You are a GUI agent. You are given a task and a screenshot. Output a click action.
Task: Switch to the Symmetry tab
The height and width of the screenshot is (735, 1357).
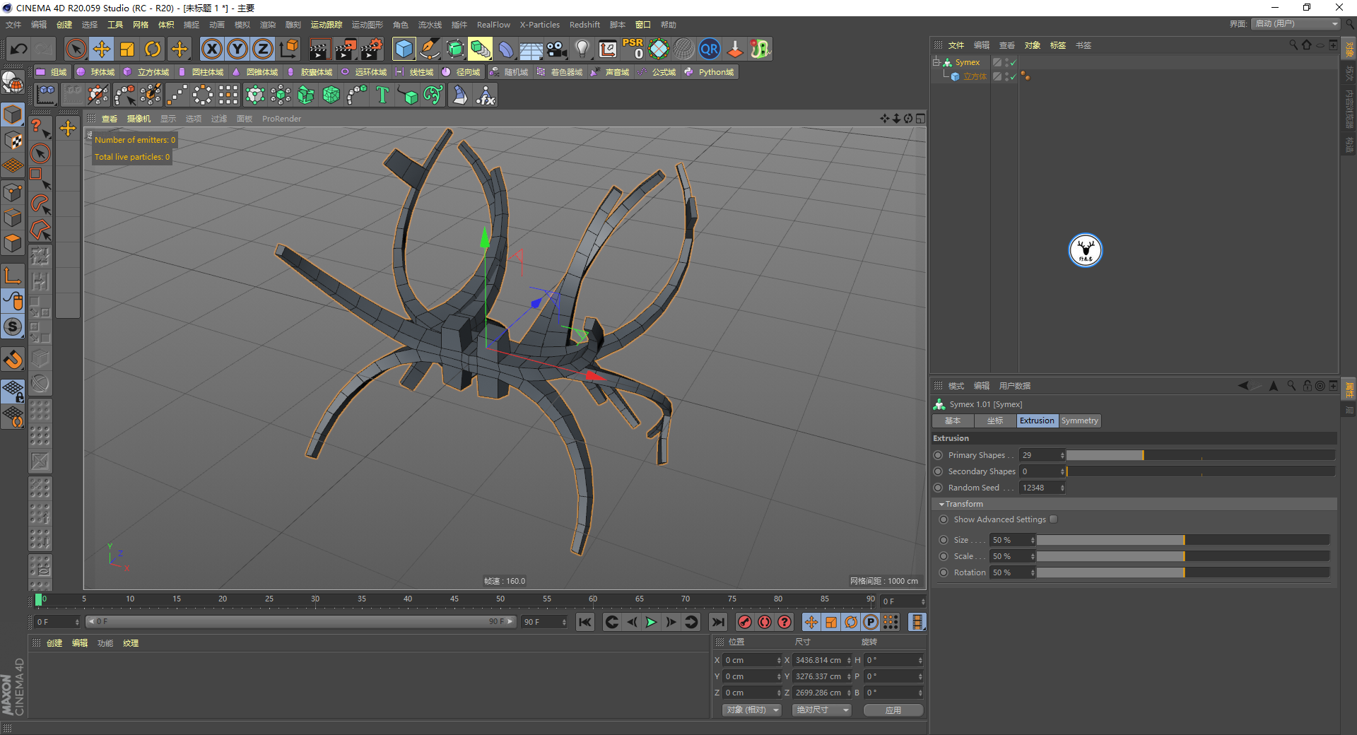pos(1080,421)
